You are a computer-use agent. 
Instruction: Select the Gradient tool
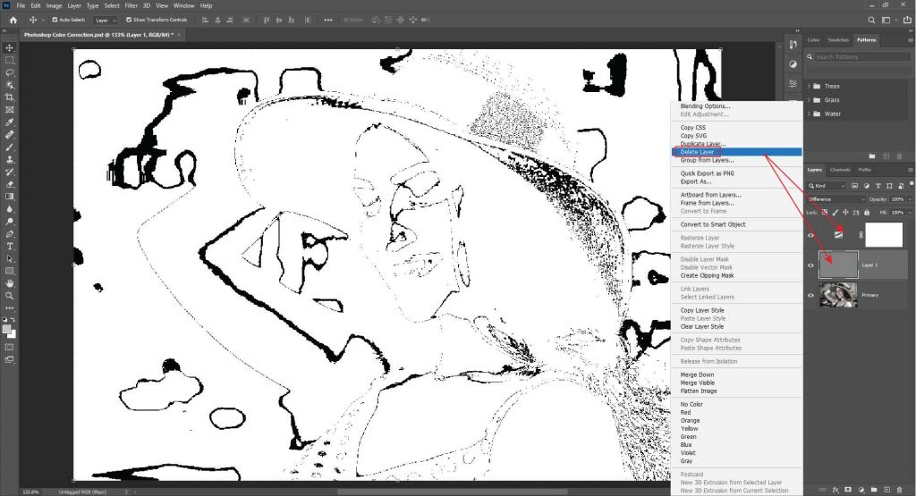click(x=9, y=197)
